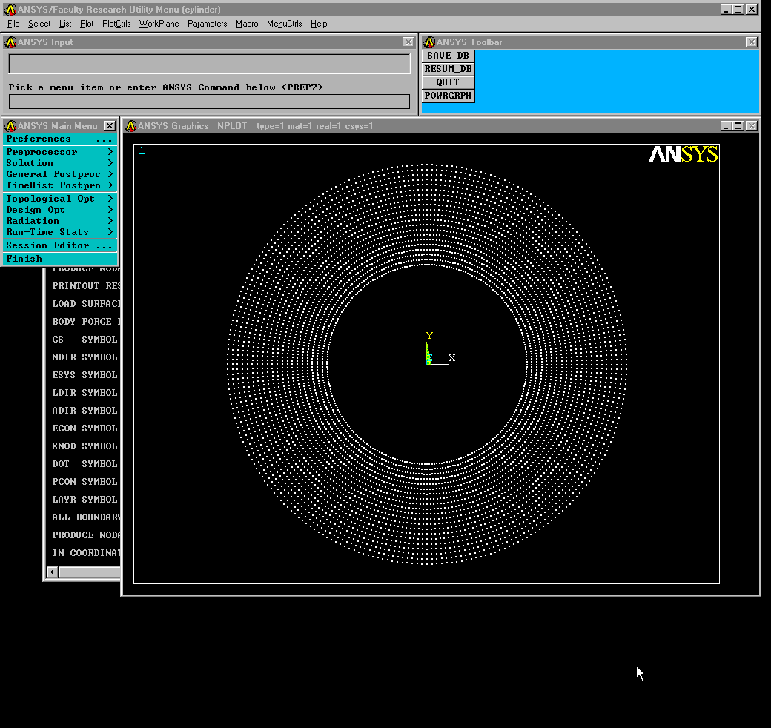Open the PlotCtrls menu
The image size is (771, 728).
point(116,24)
